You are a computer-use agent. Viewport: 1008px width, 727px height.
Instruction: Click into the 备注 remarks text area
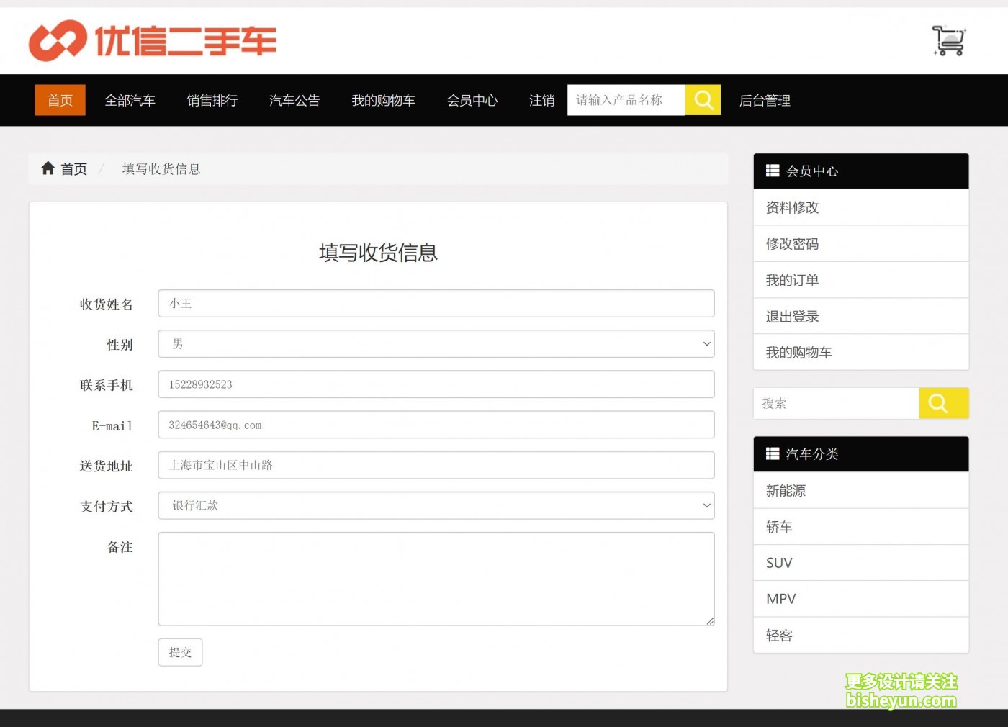pyautogui.click(x=436, y=579)
